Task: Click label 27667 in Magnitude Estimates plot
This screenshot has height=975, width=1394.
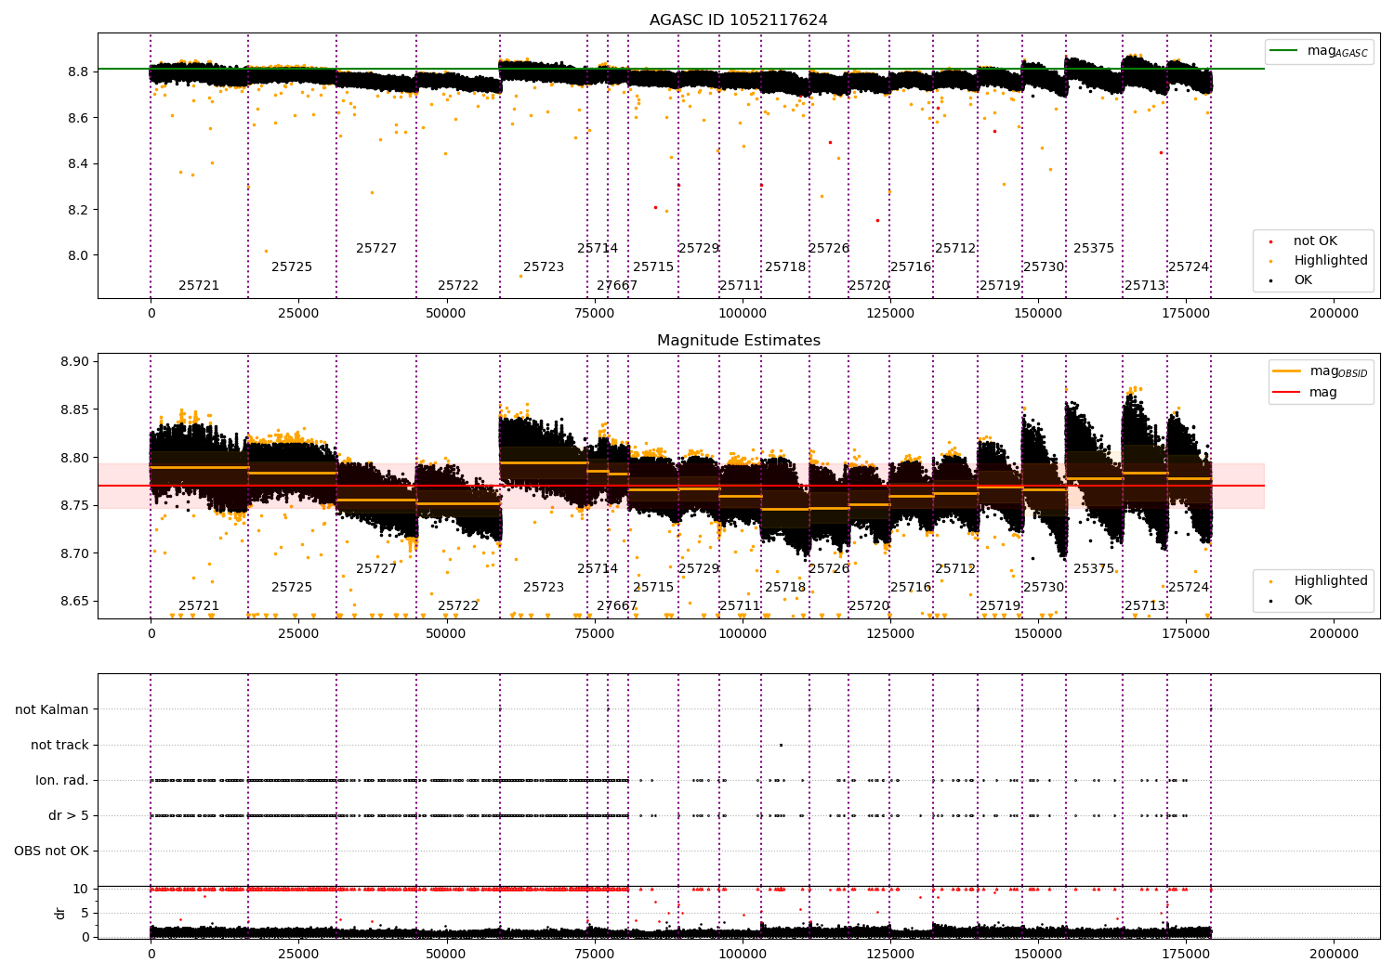Action: click(x=617, y=606)
